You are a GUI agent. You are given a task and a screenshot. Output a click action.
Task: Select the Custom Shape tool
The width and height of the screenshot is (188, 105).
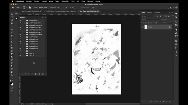coord(12,69)
